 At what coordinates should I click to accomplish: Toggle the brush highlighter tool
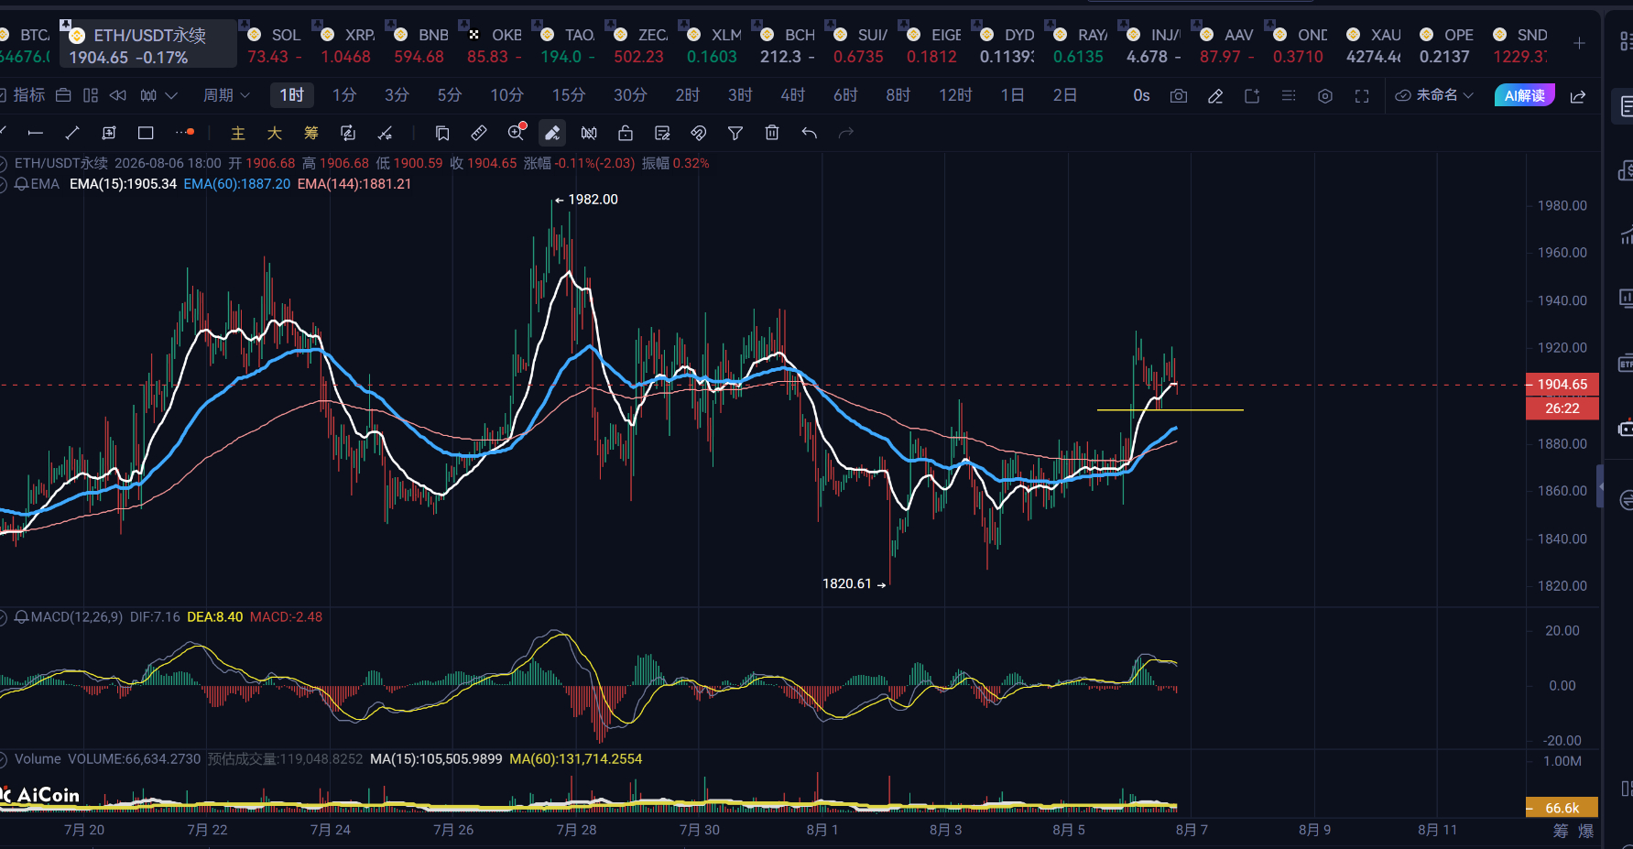[552, 134]
